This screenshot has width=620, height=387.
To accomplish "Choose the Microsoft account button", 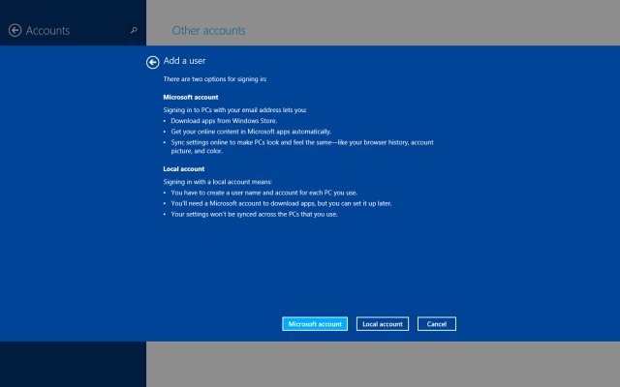I will click(315, 324).
